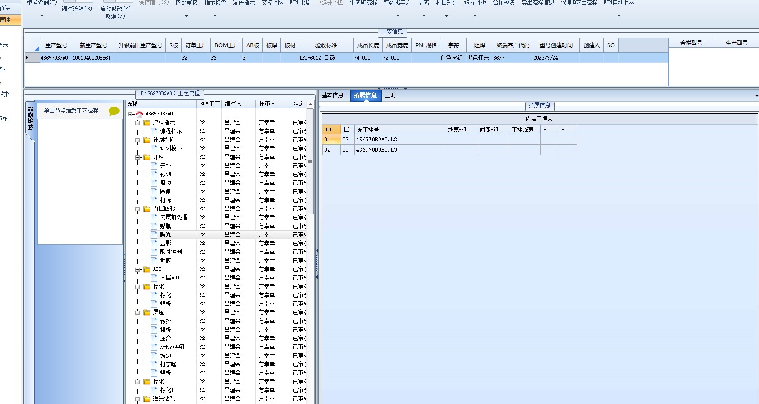Screen dimensions: 759x404
Task: Click the folder icon of 棕化1
Action: pyautogui.click(x=147, y=382)
